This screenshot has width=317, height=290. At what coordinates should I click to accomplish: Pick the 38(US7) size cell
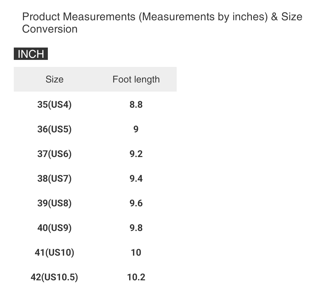(54, 178)
